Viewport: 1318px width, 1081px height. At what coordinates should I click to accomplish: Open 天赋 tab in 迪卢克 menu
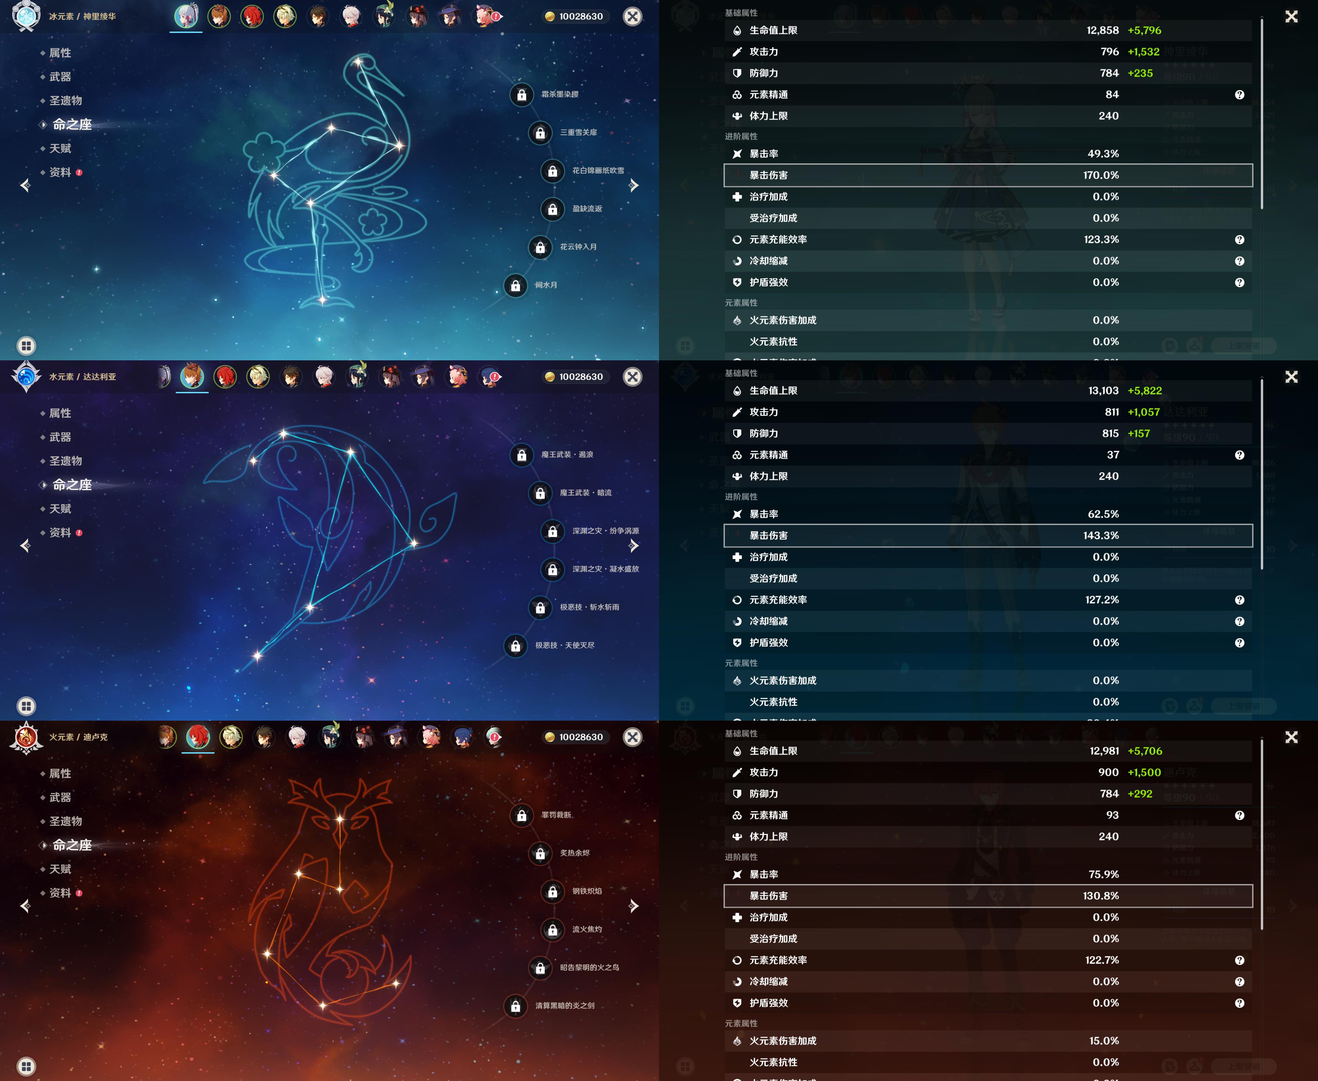coord(60,869)
